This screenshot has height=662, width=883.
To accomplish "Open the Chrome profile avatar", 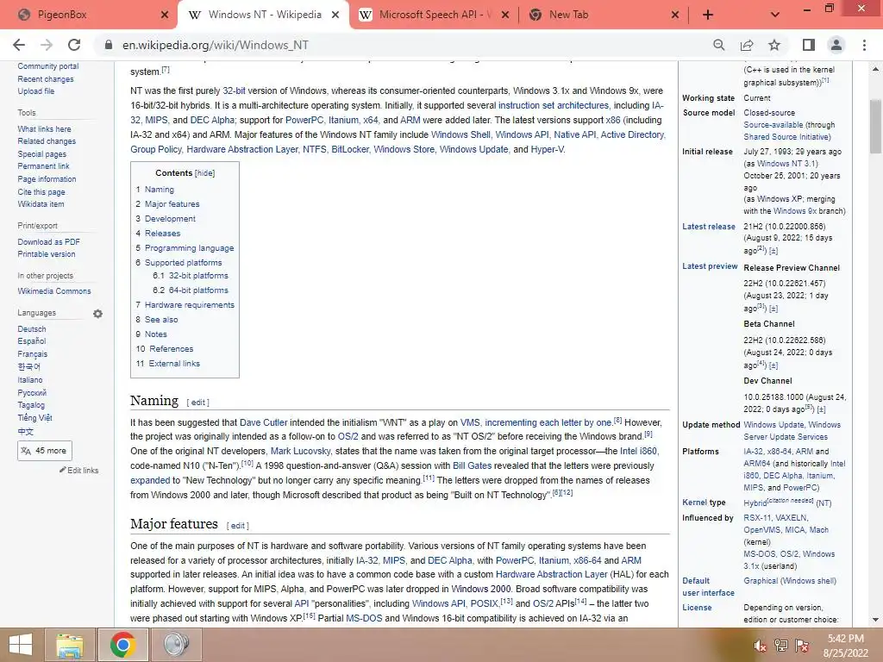I will click(x=836, y=45).
